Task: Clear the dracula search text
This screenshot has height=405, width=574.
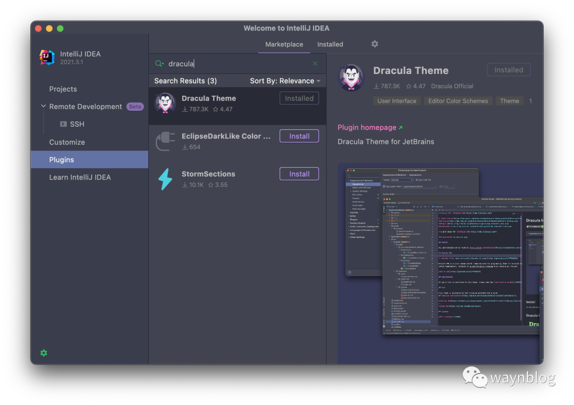Action: click(x=315, y=64)
